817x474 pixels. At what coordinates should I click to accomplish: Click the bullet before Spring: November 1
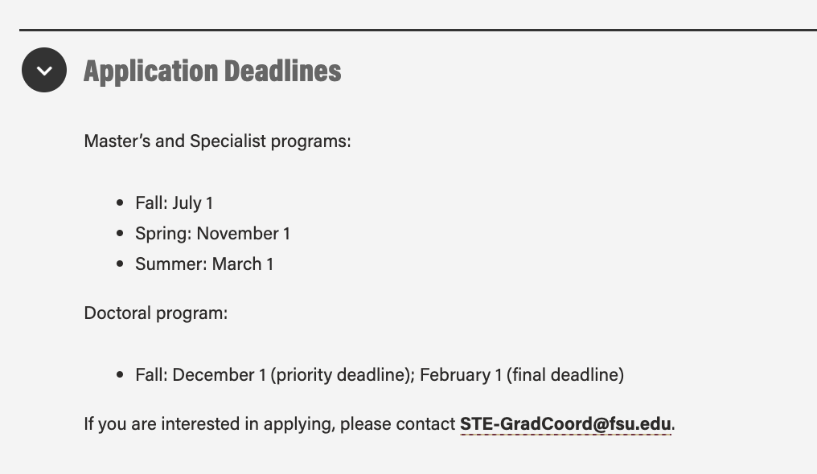click(120, 234)
